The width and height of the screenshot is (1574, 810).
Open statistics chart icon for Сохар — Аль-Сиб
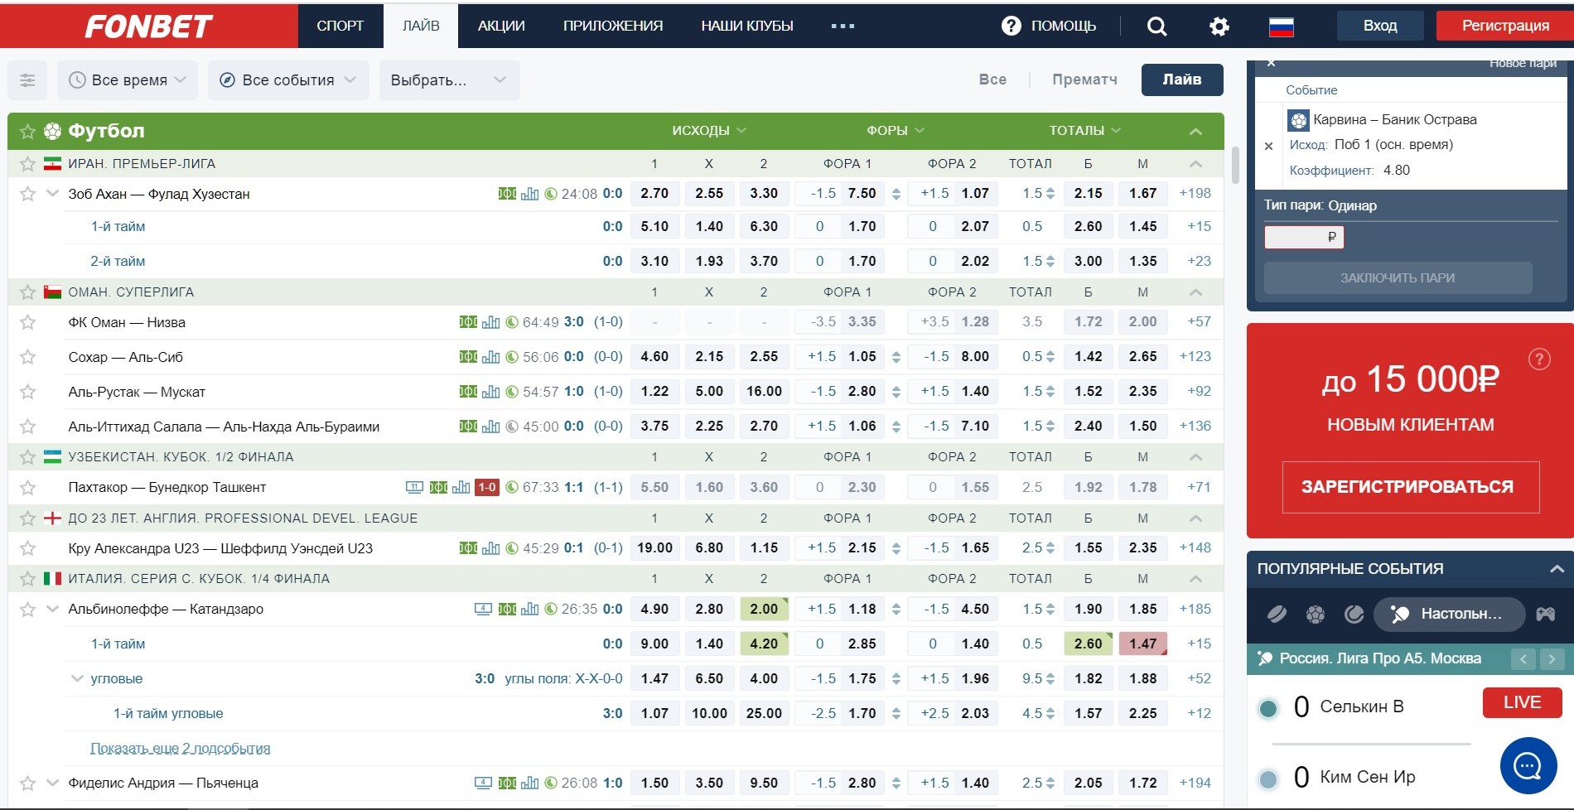click(490, 357)
